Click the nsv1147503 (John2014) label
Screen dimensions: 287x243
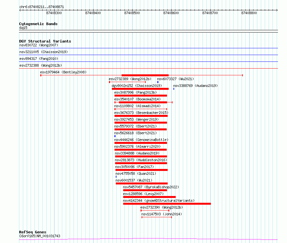coord(162,214)
